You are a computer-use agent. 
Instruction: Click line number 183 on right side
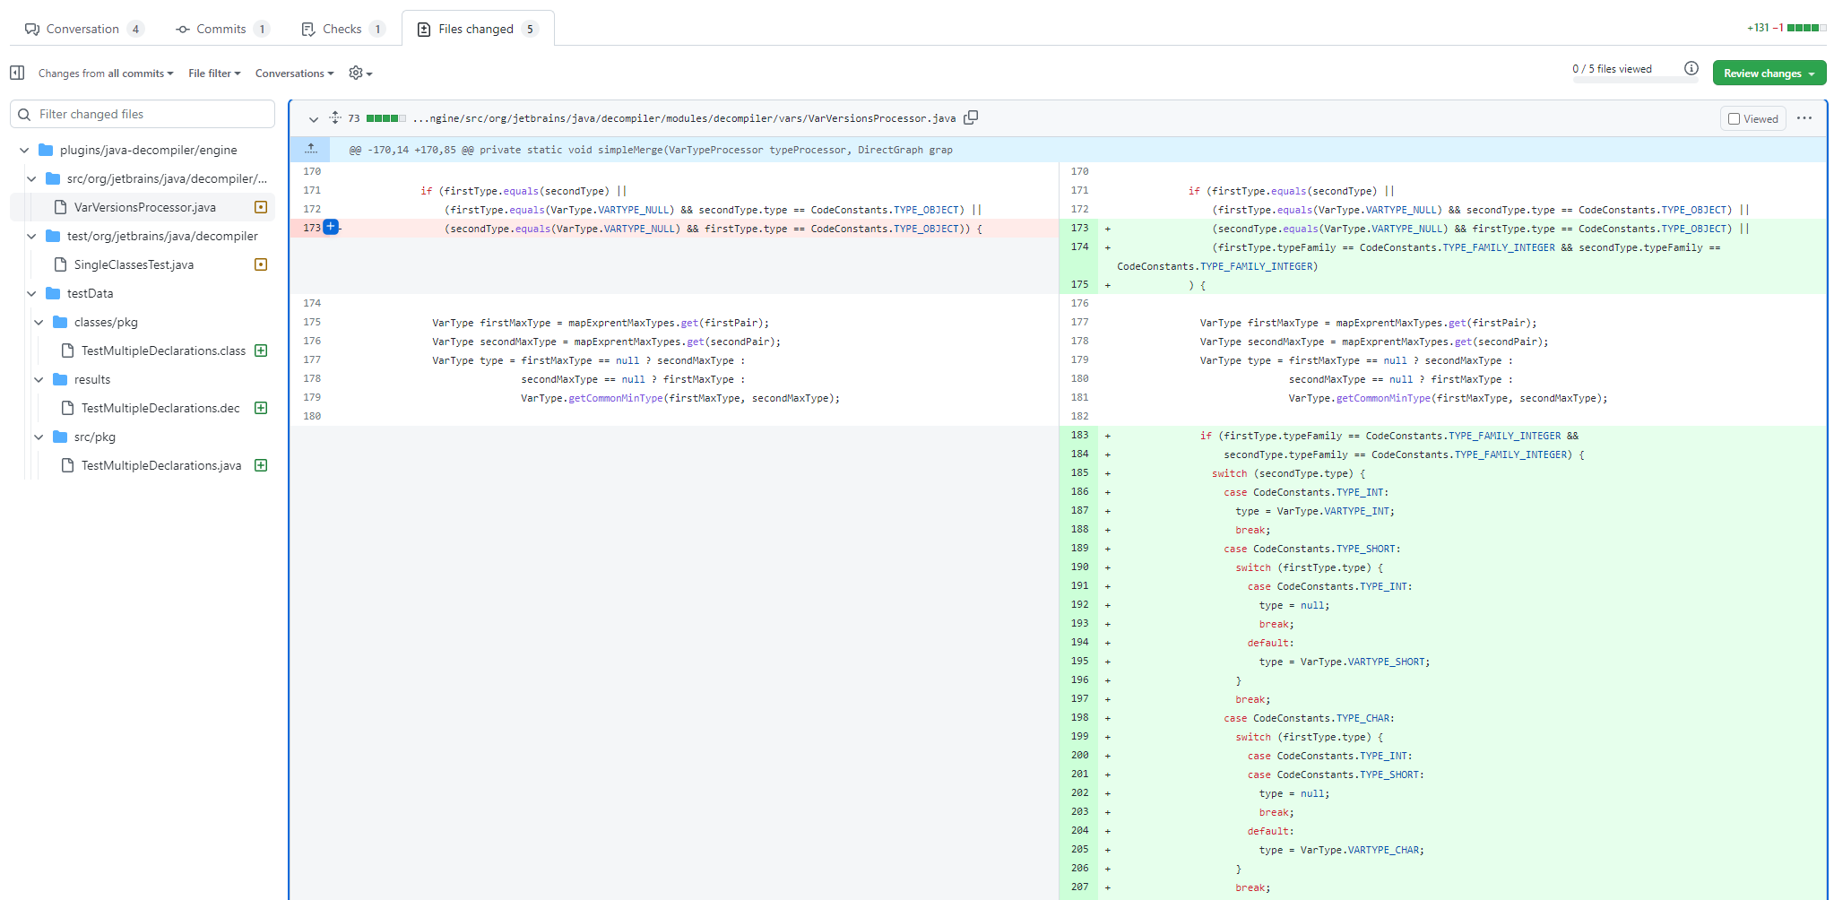coord(1079,435)
